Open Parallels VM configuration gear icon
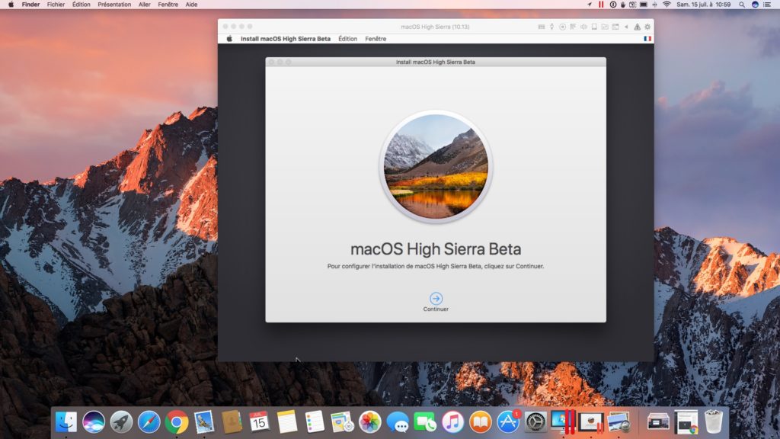This screenshot has width=780, height=439. (647, 27)
